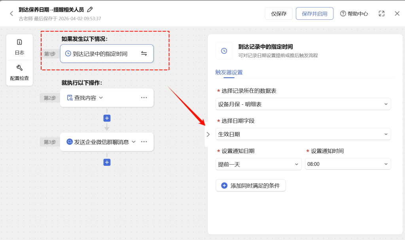Screen dimensions: 405x240
Task: Add condition via 添加同时满足的条件
Action: tap(250, 186)
